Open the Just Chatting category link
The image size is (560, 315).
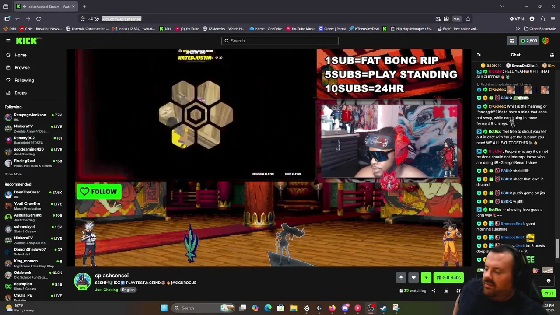106,290
